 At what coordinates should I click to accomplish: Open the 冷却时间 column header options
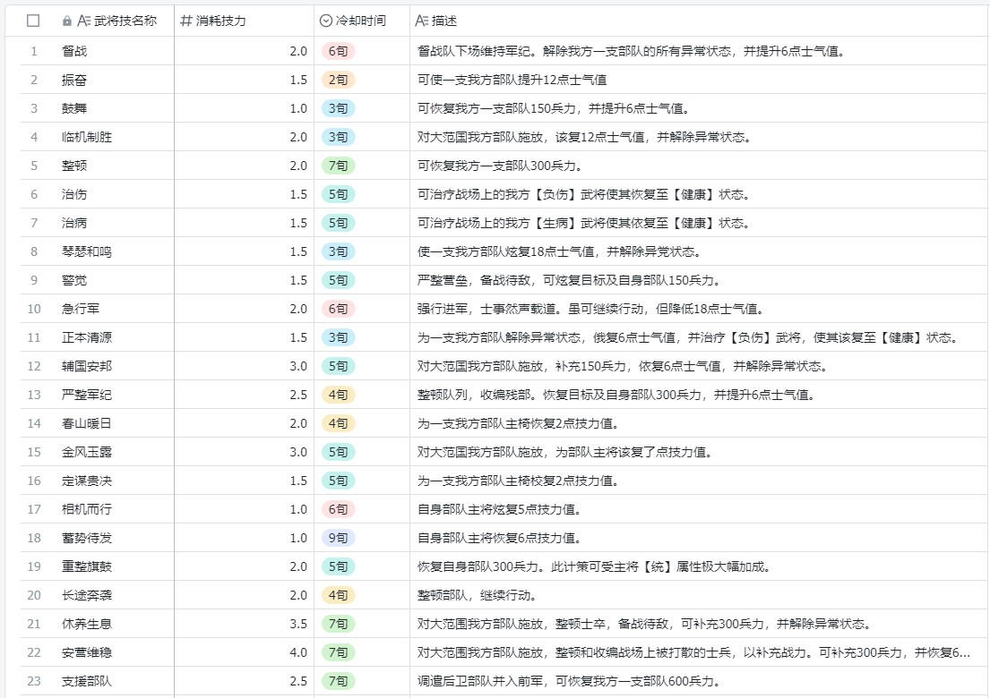coord(360,21)
